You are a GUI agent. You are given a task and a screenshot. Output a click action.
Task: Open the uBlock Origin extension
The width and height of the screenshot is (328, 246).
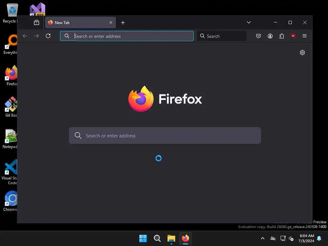pyautogui.click(x=293, y=36)
